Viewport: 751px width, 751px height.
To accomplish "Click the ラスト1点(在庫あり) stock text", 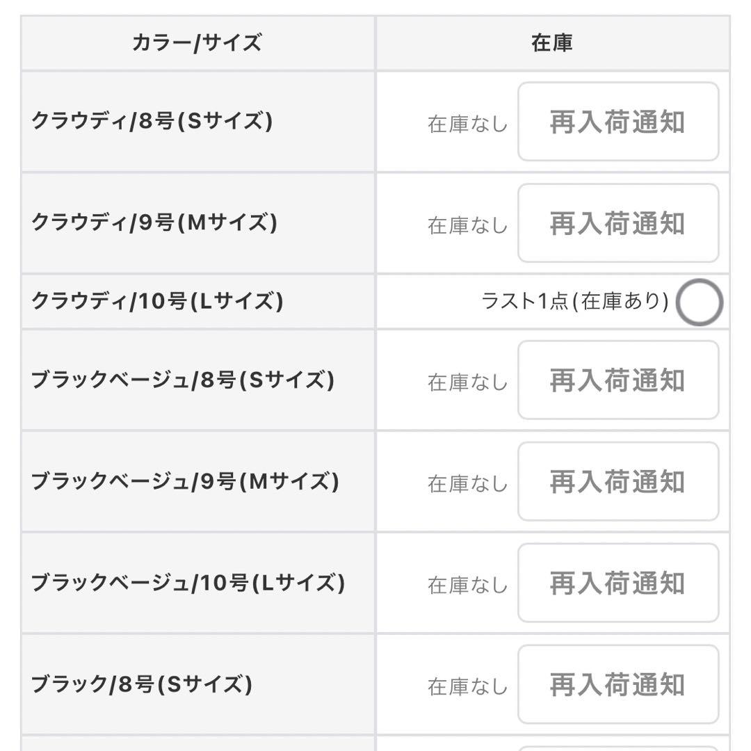I will coord(575,302).
